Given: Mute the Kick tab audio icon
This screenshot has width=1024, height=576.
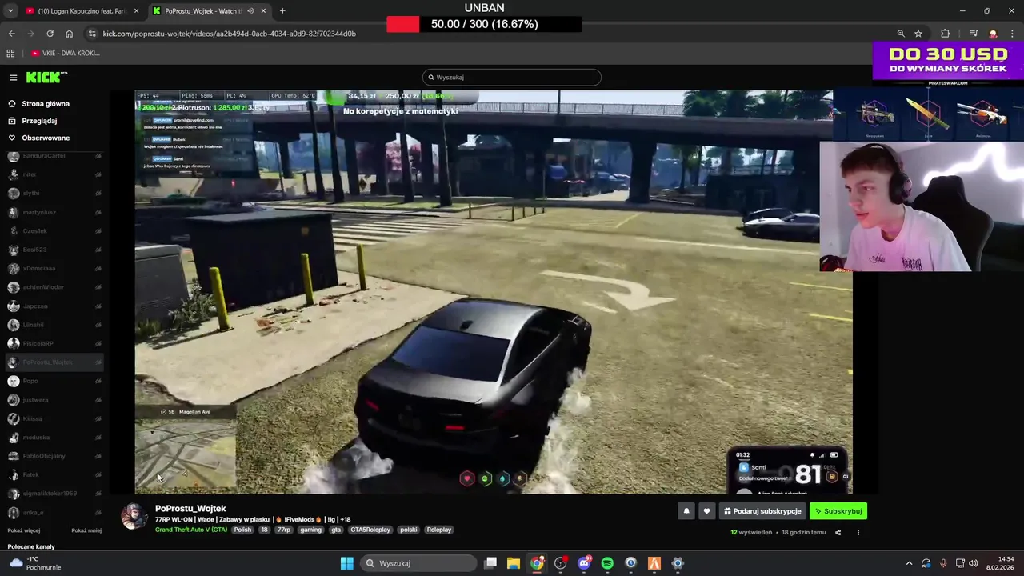Looking at the screenshot, I should tap(250, 11).
